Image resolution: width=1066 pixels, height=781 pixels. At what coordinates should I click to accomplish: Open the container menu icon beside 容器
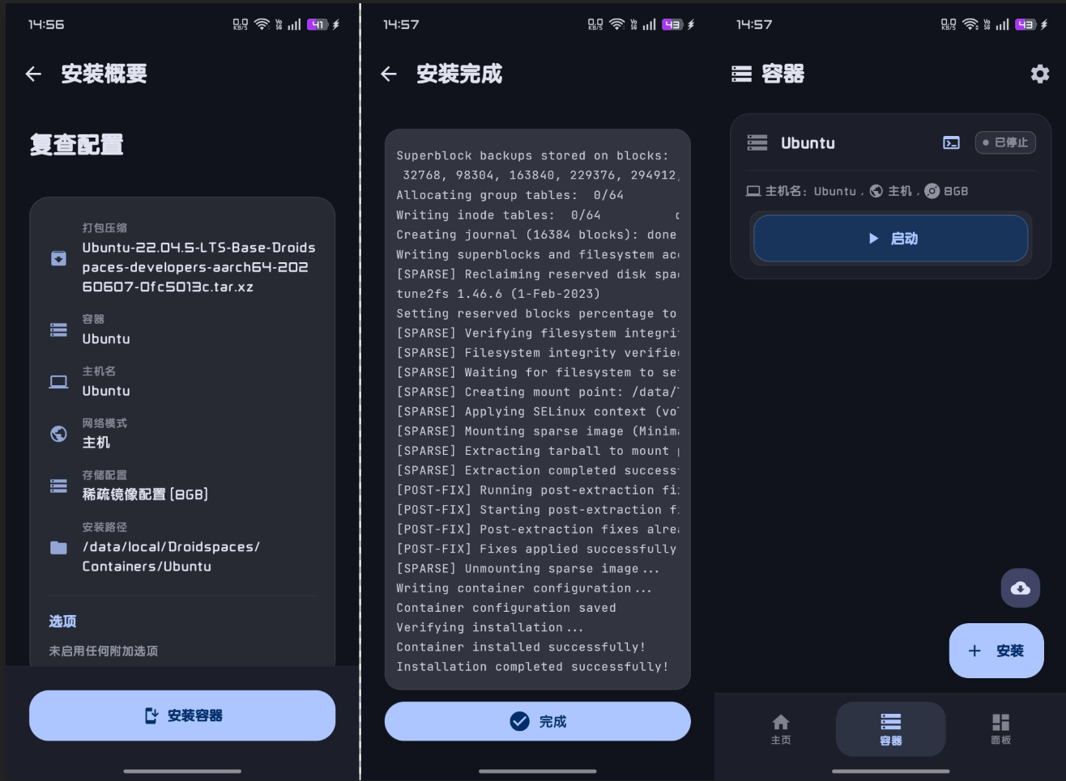(x=741, y=74)
